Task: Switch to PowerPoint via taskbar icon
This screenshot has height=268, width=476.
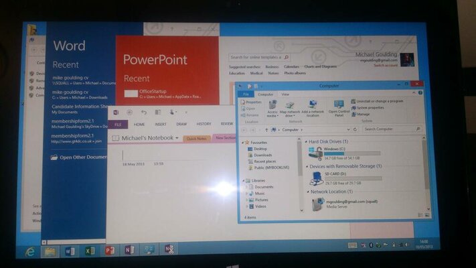Action: [109, 251]
